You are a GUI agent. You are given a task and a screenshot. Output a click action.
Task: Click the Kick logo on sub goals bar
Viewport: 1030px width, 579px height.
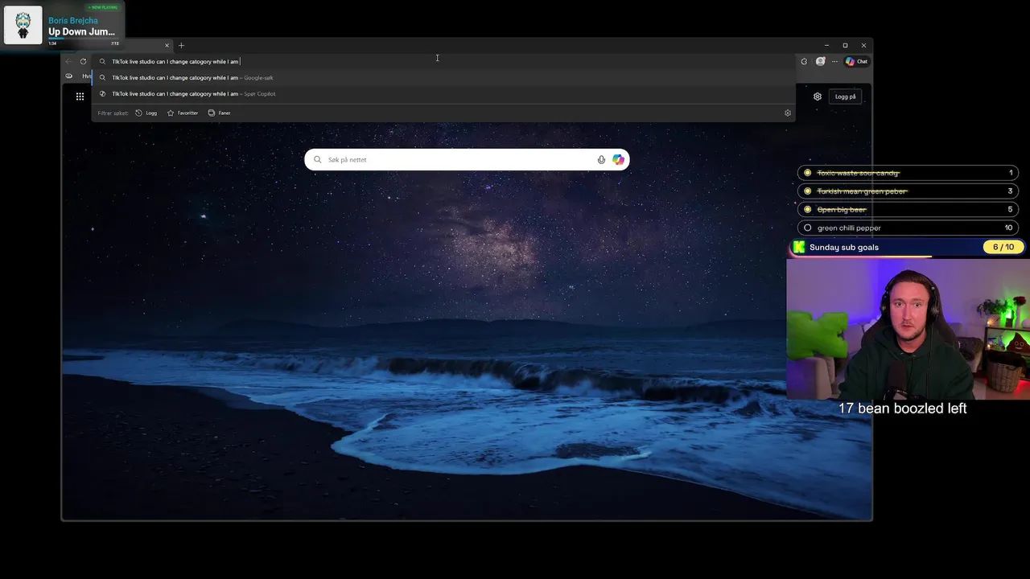799,247
